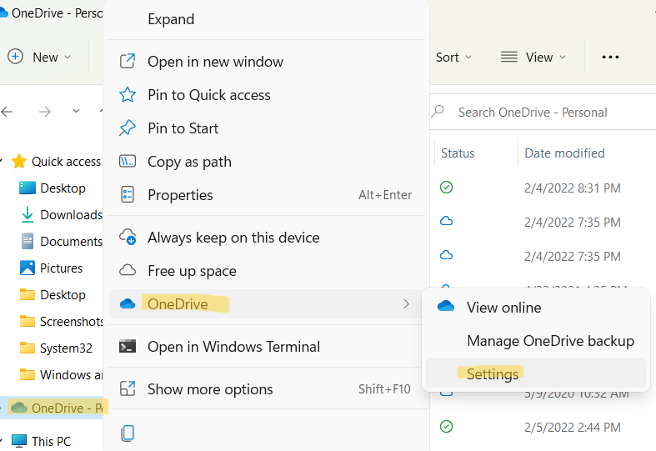Choose View online in the submenu
The width and height of the screenshot is (656, 451).
pos(535,308)
